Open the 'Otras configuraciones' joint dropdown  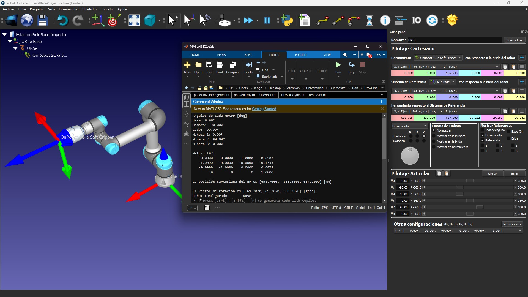[x=458, y=231]
